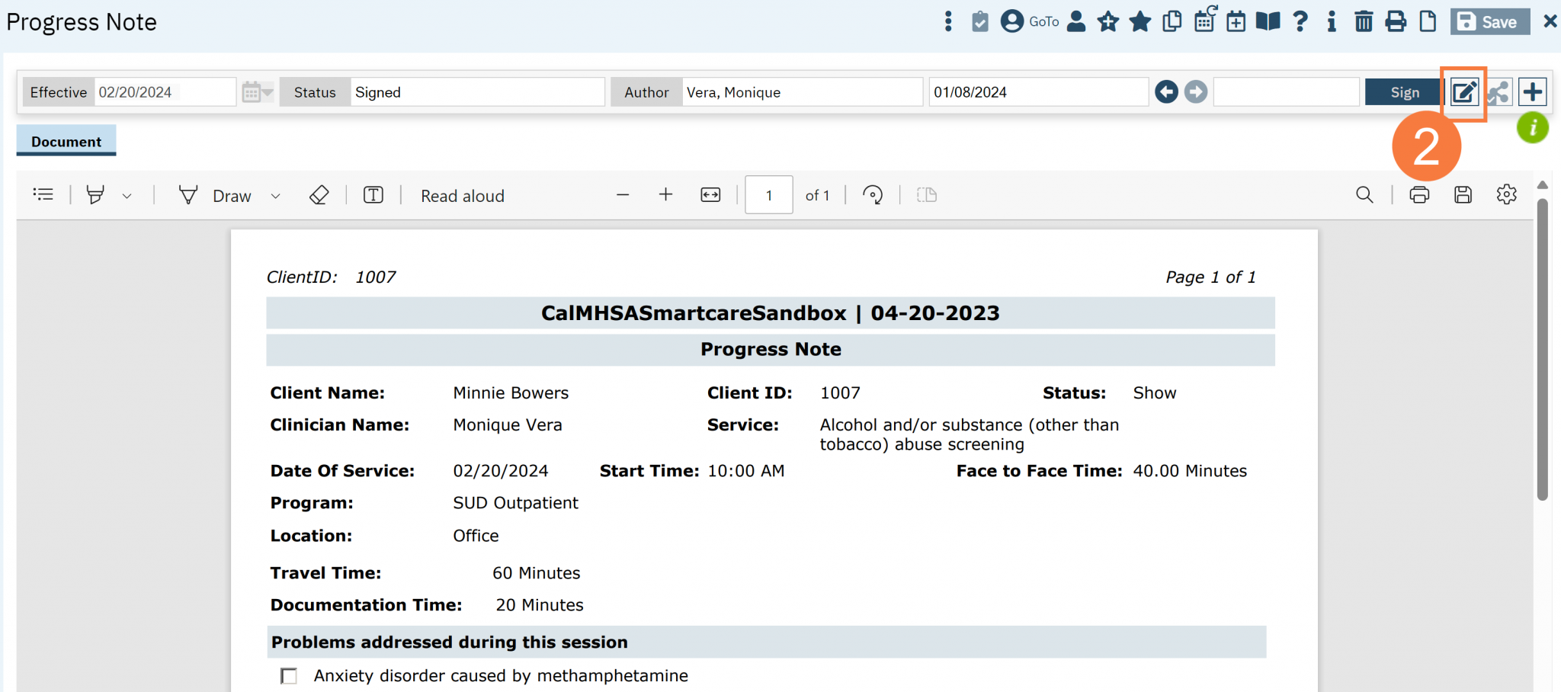
Task: Expand the Draw tool dropdown
Action: pos(276,195)
